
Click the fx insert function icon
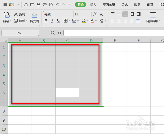click(59, 33)
